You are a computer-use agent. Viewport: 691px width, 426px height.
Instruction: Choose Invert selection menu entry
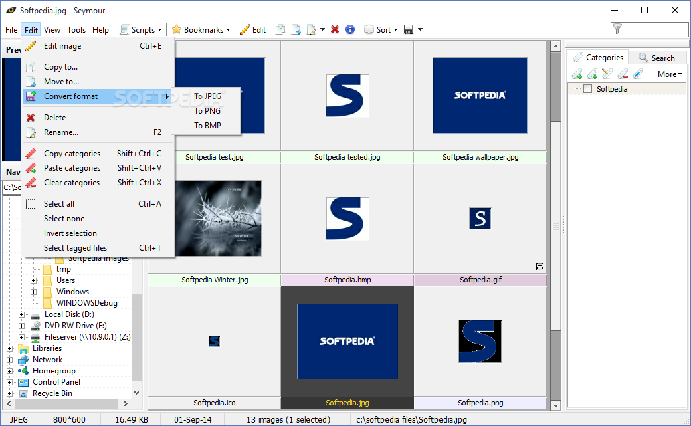pyautogui.click(x=98, y=233)
